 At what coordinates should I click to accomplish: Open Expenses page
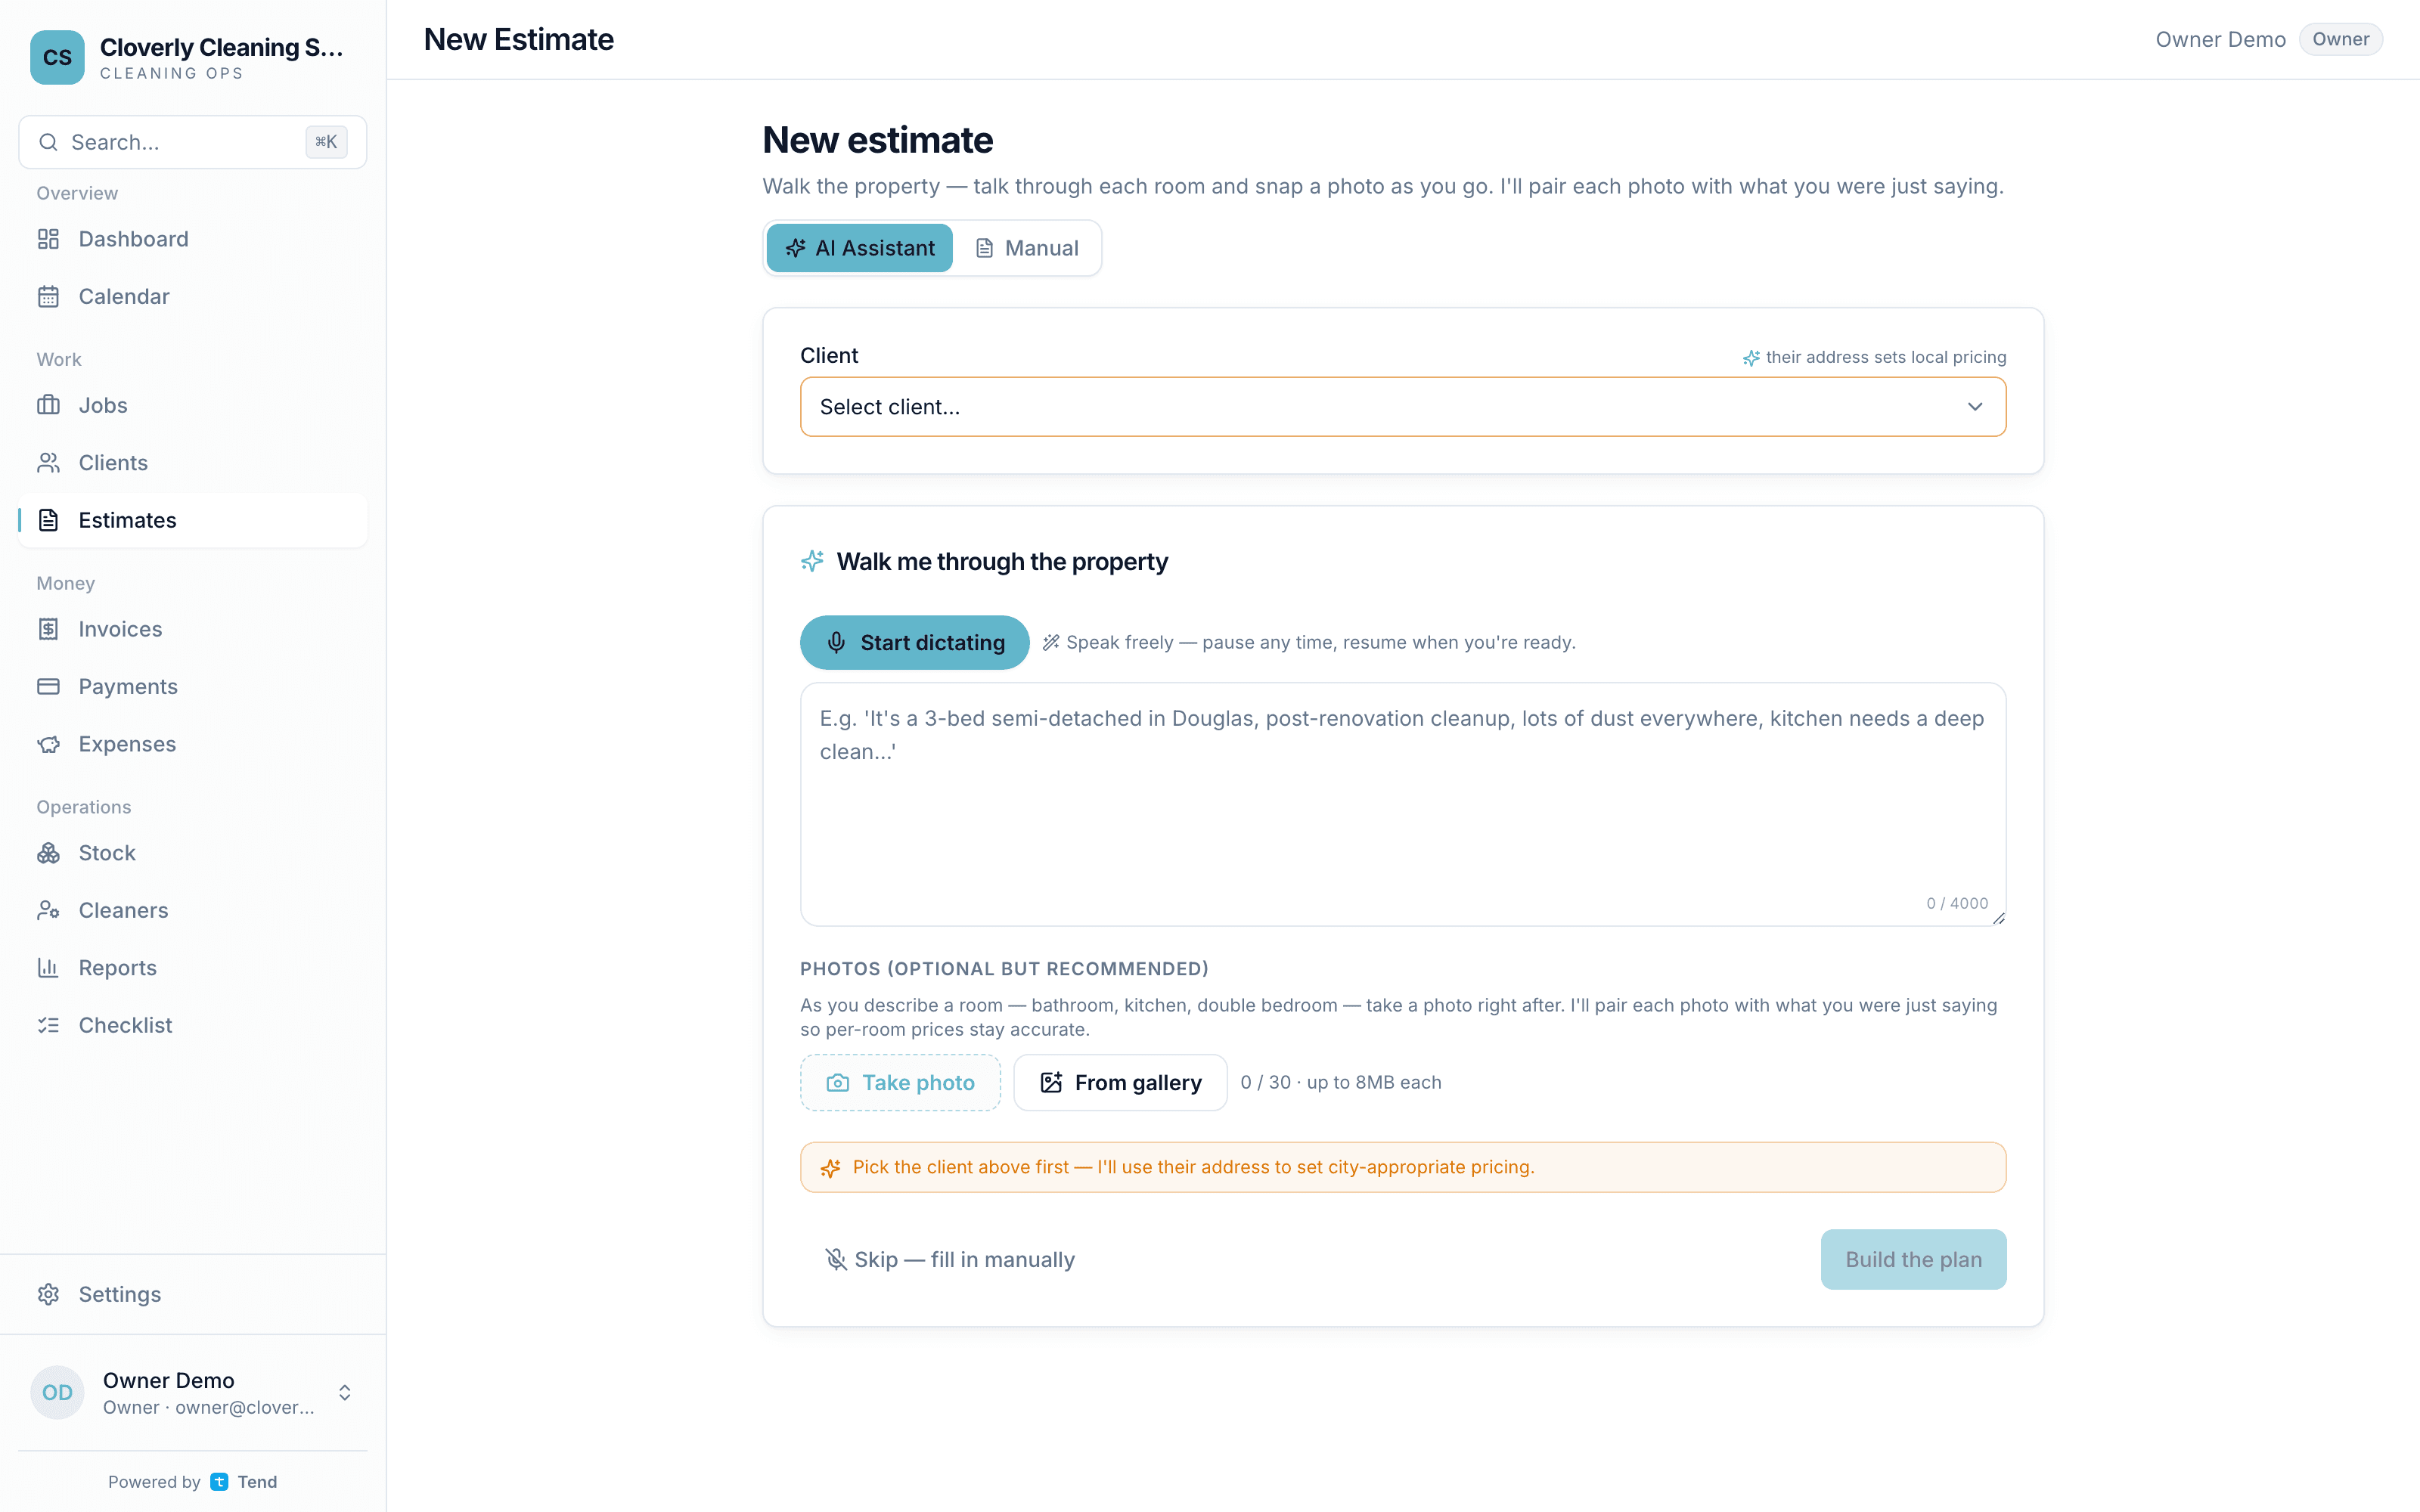[x=193, y=744]
